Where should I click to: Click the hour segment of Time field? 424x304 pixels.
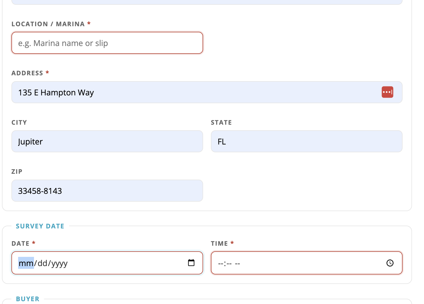(221, 263)
